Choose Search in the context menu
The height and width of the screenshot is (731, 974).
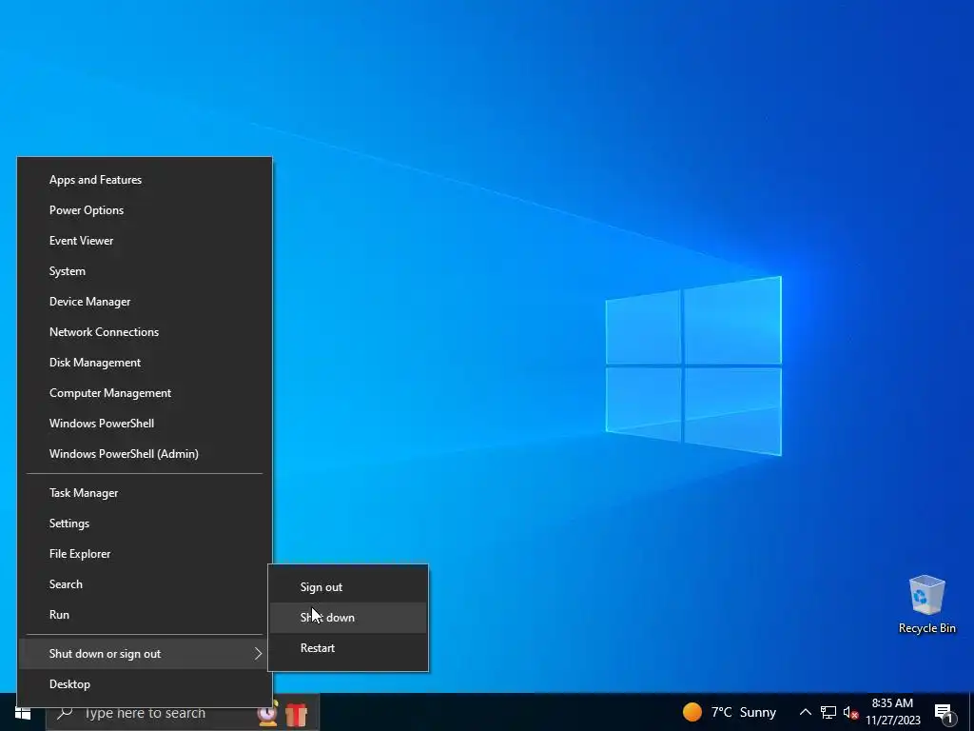click(145, 584)
